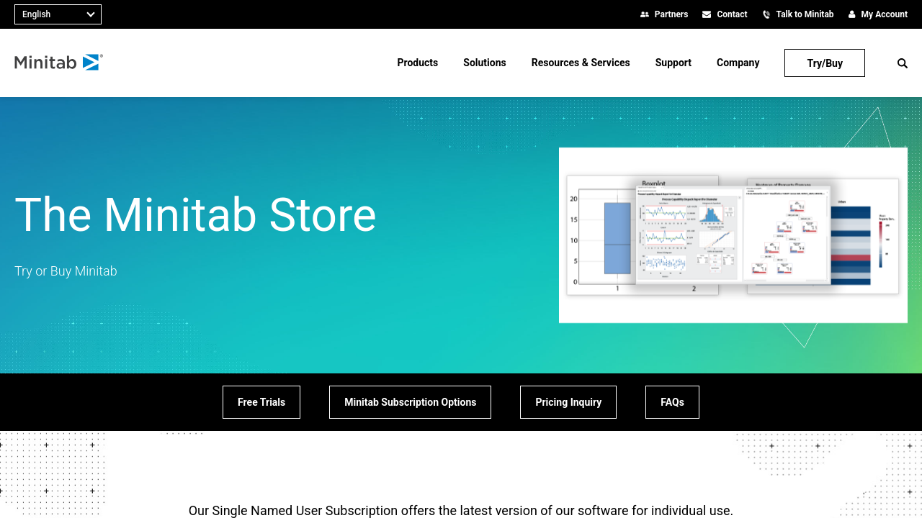Click the Talk to Minitab phone icon
This screenshot has height=518, width=922.
(x=766, y=14)
